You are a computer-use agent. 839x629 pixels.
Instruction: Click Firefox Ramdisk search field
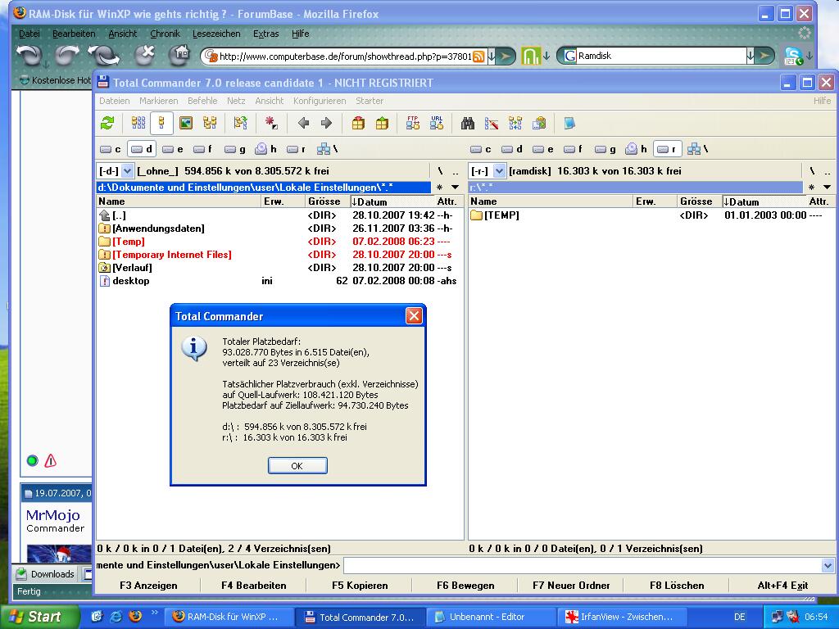(x=661, y=56)
